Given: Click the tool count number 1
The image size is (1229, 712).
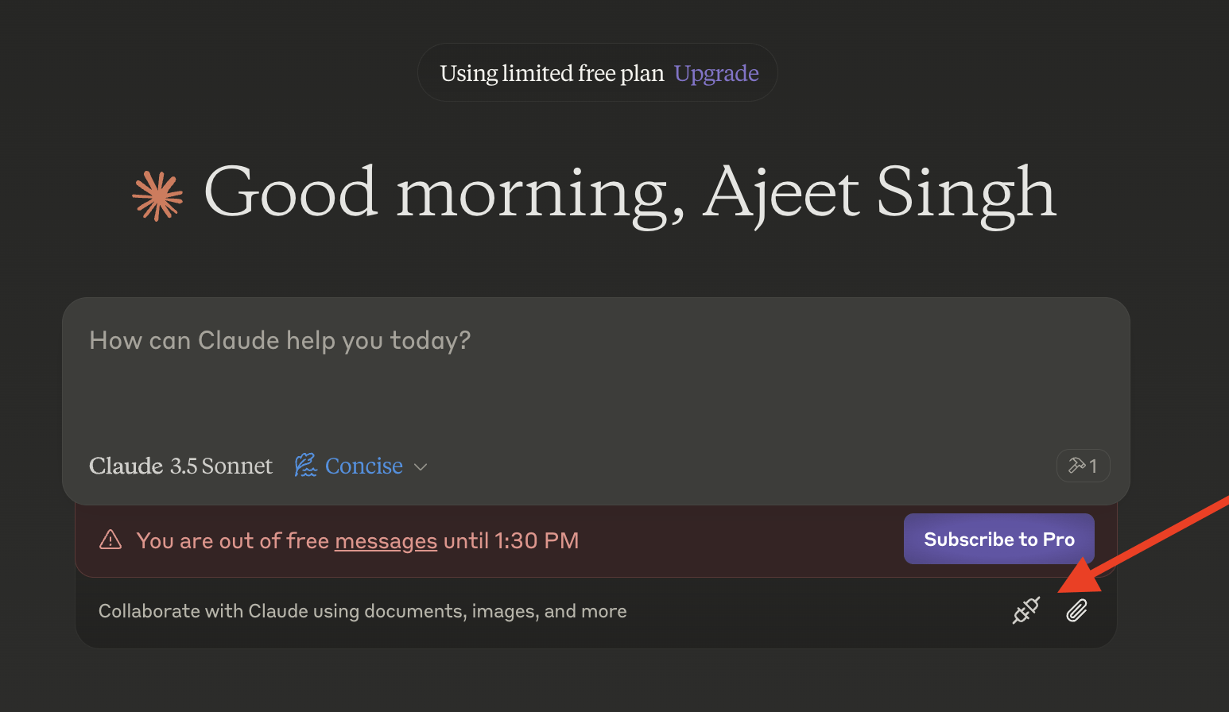Looking at the screenshot, I should point(1094,466).
